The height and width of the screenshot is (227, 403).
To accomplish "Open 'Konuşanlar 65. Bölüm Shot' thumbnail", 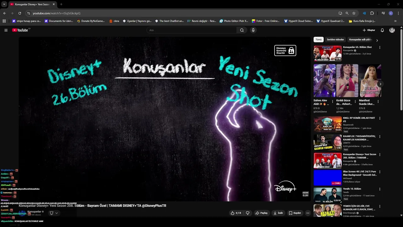I will coord(327,53).
